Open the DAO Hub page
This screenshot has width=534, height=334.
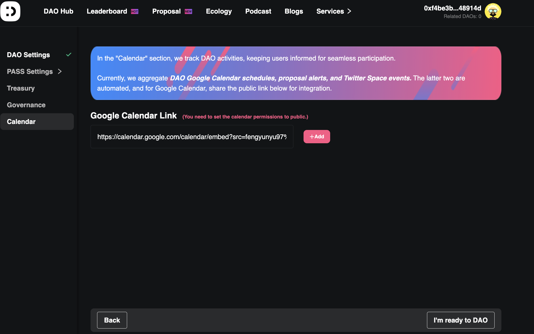pos(58,11)
